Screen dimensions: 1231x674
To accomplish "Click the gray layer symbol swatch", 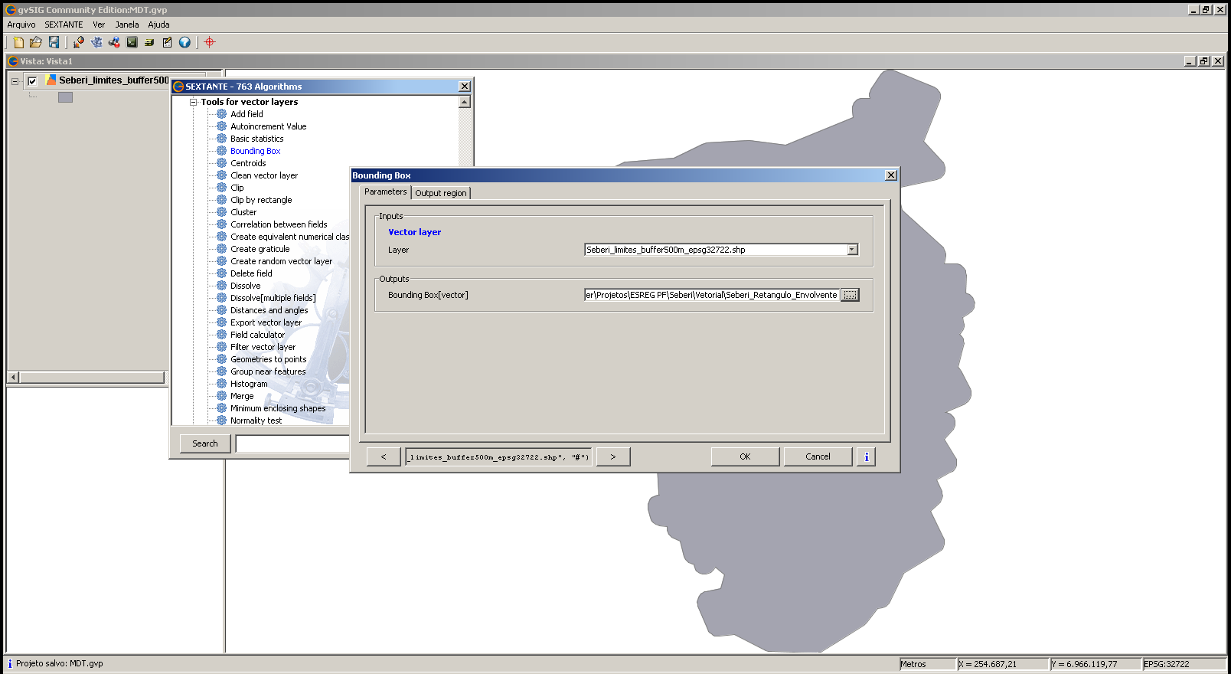I will point(65,97).
